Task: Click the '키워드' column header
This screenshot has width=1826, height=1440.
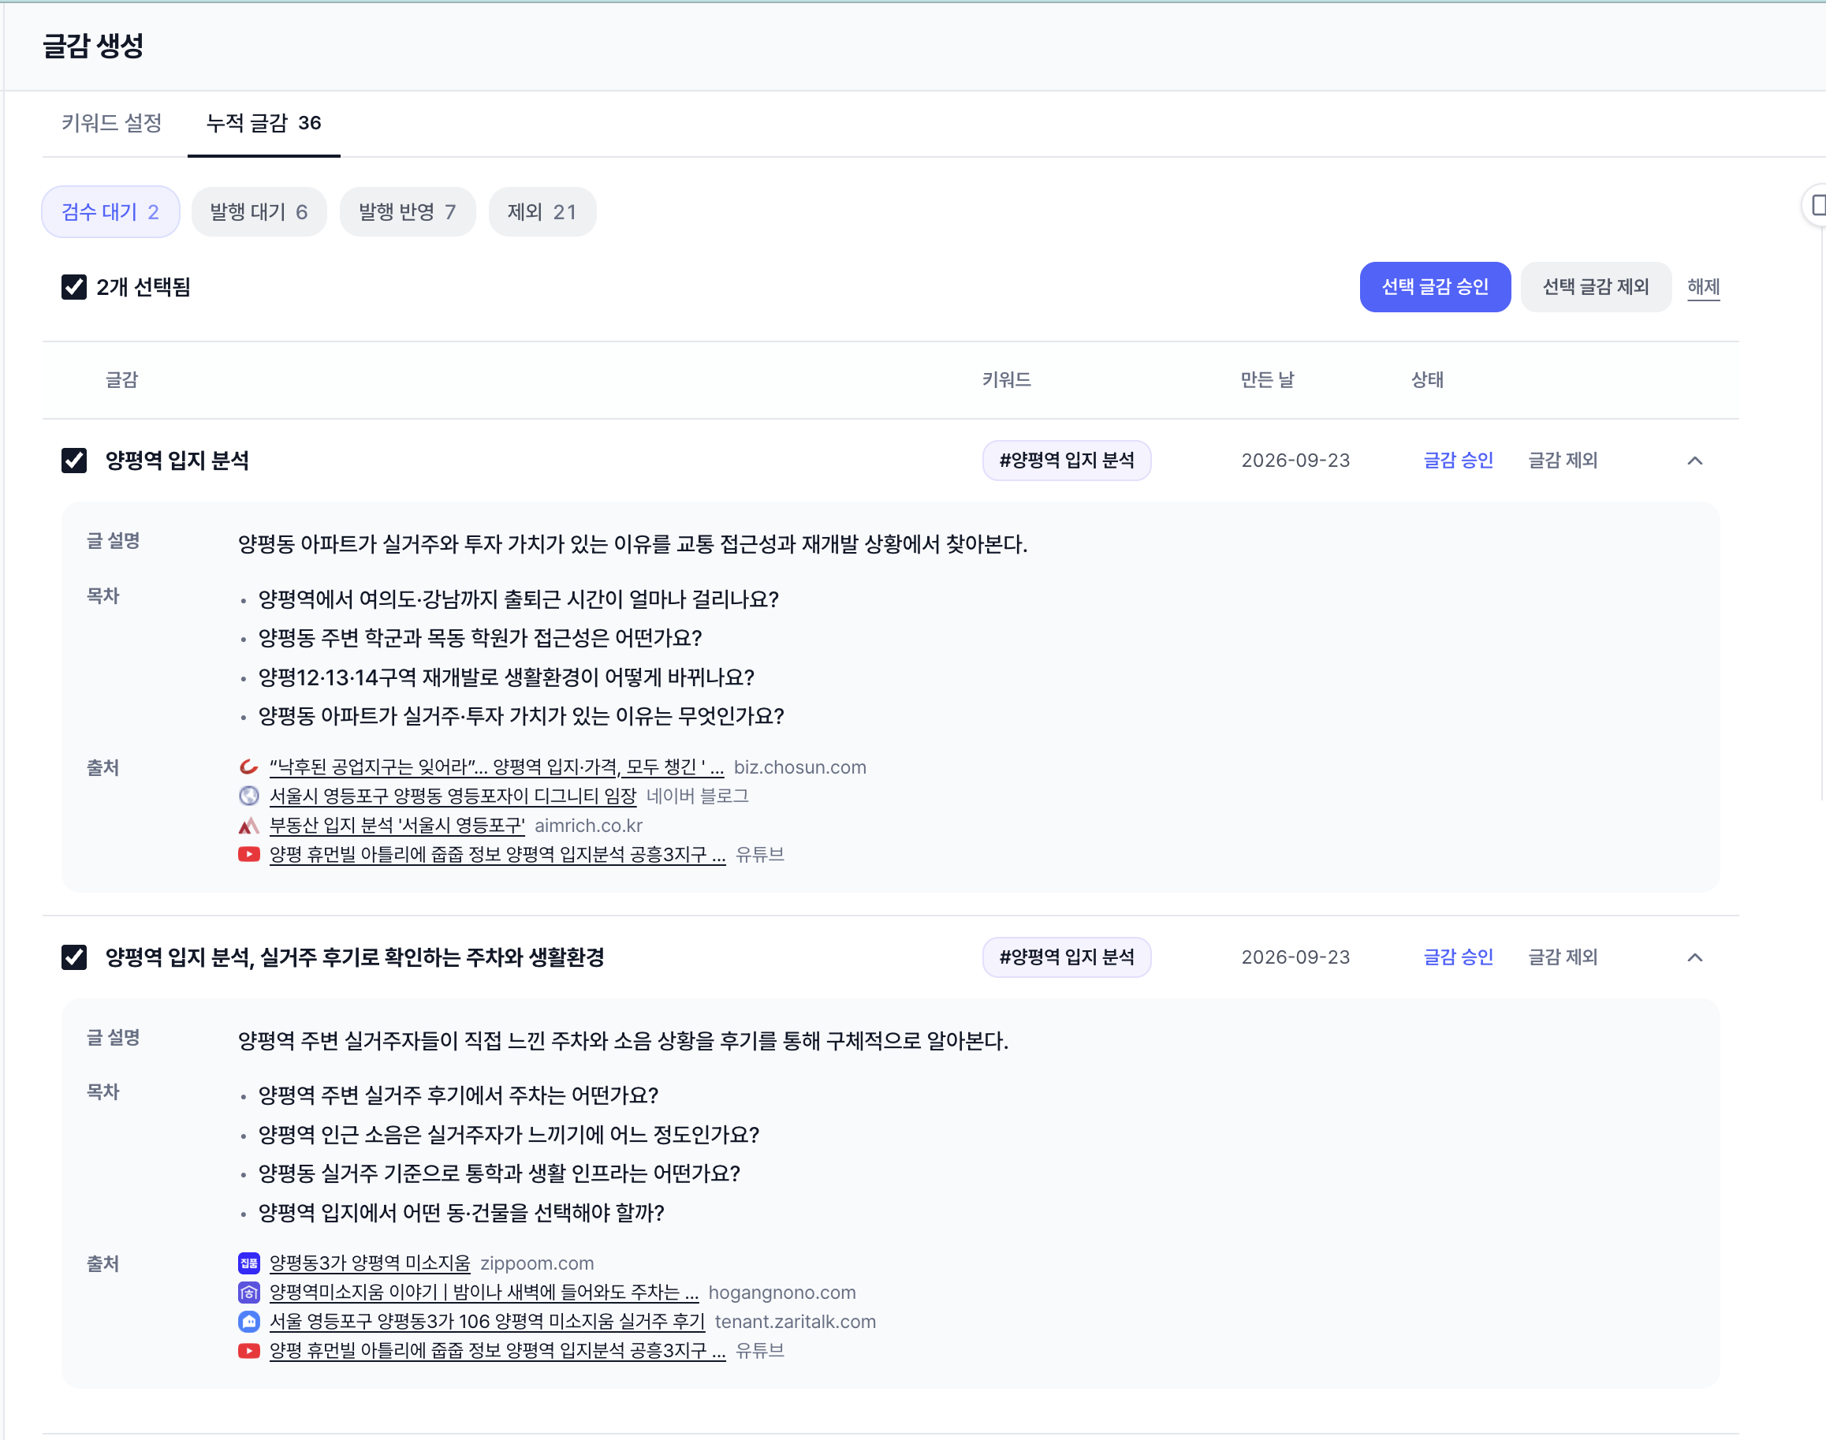Action: pos(1007,380)
